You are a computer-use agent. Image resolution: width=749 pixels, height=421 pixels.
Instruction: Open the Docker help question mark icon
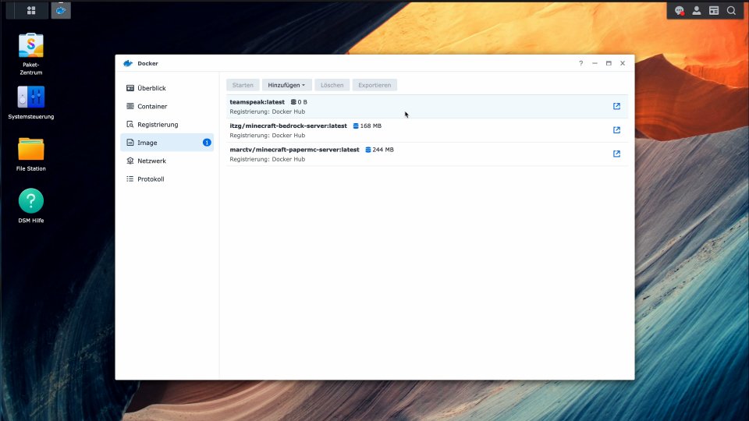point(580,63)
